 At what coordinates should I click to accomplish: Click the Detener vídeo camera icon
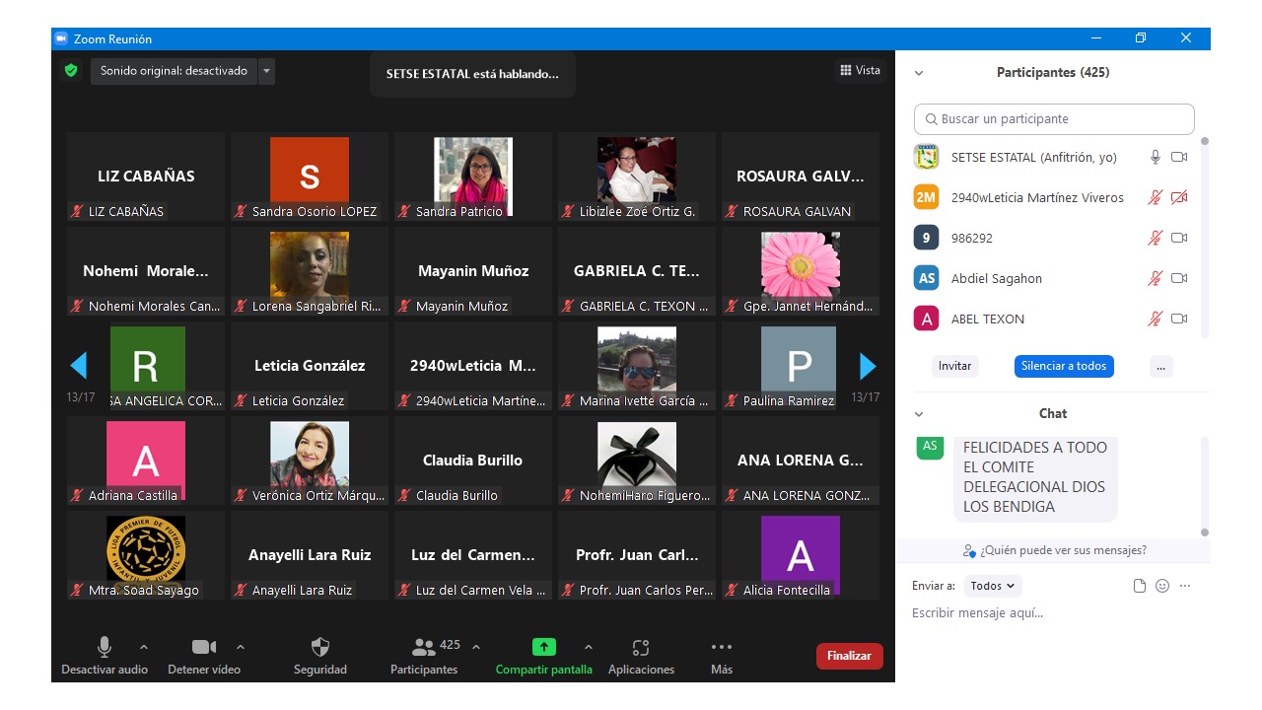pos(204,647)
